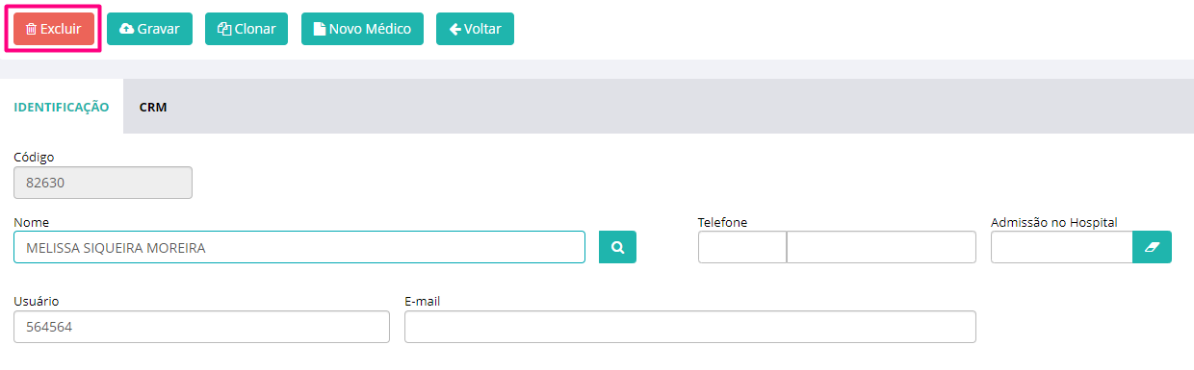The height and width of the screenshot is (370, 1194).
Task: Click the back arrow icon on Voltar
Action: pyautogui.click(x=455, y=29)
